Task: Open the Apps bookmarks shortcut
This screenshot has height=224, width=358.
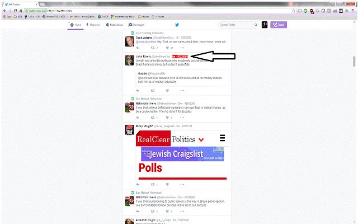Action: click(7, 17)
